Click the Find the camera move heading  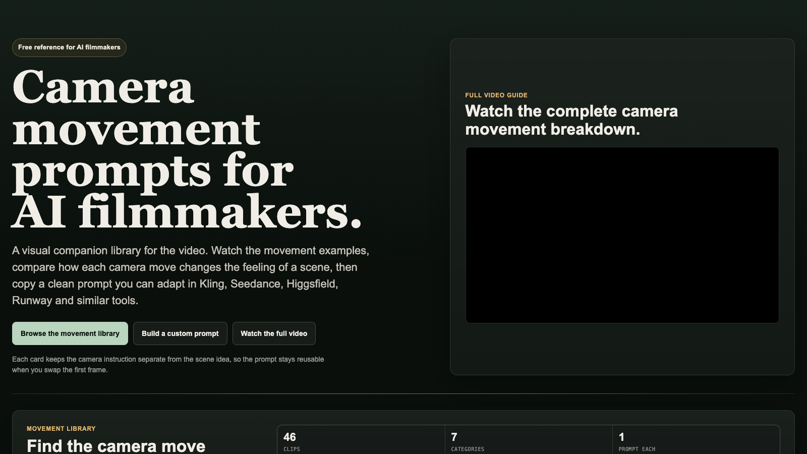116,445
